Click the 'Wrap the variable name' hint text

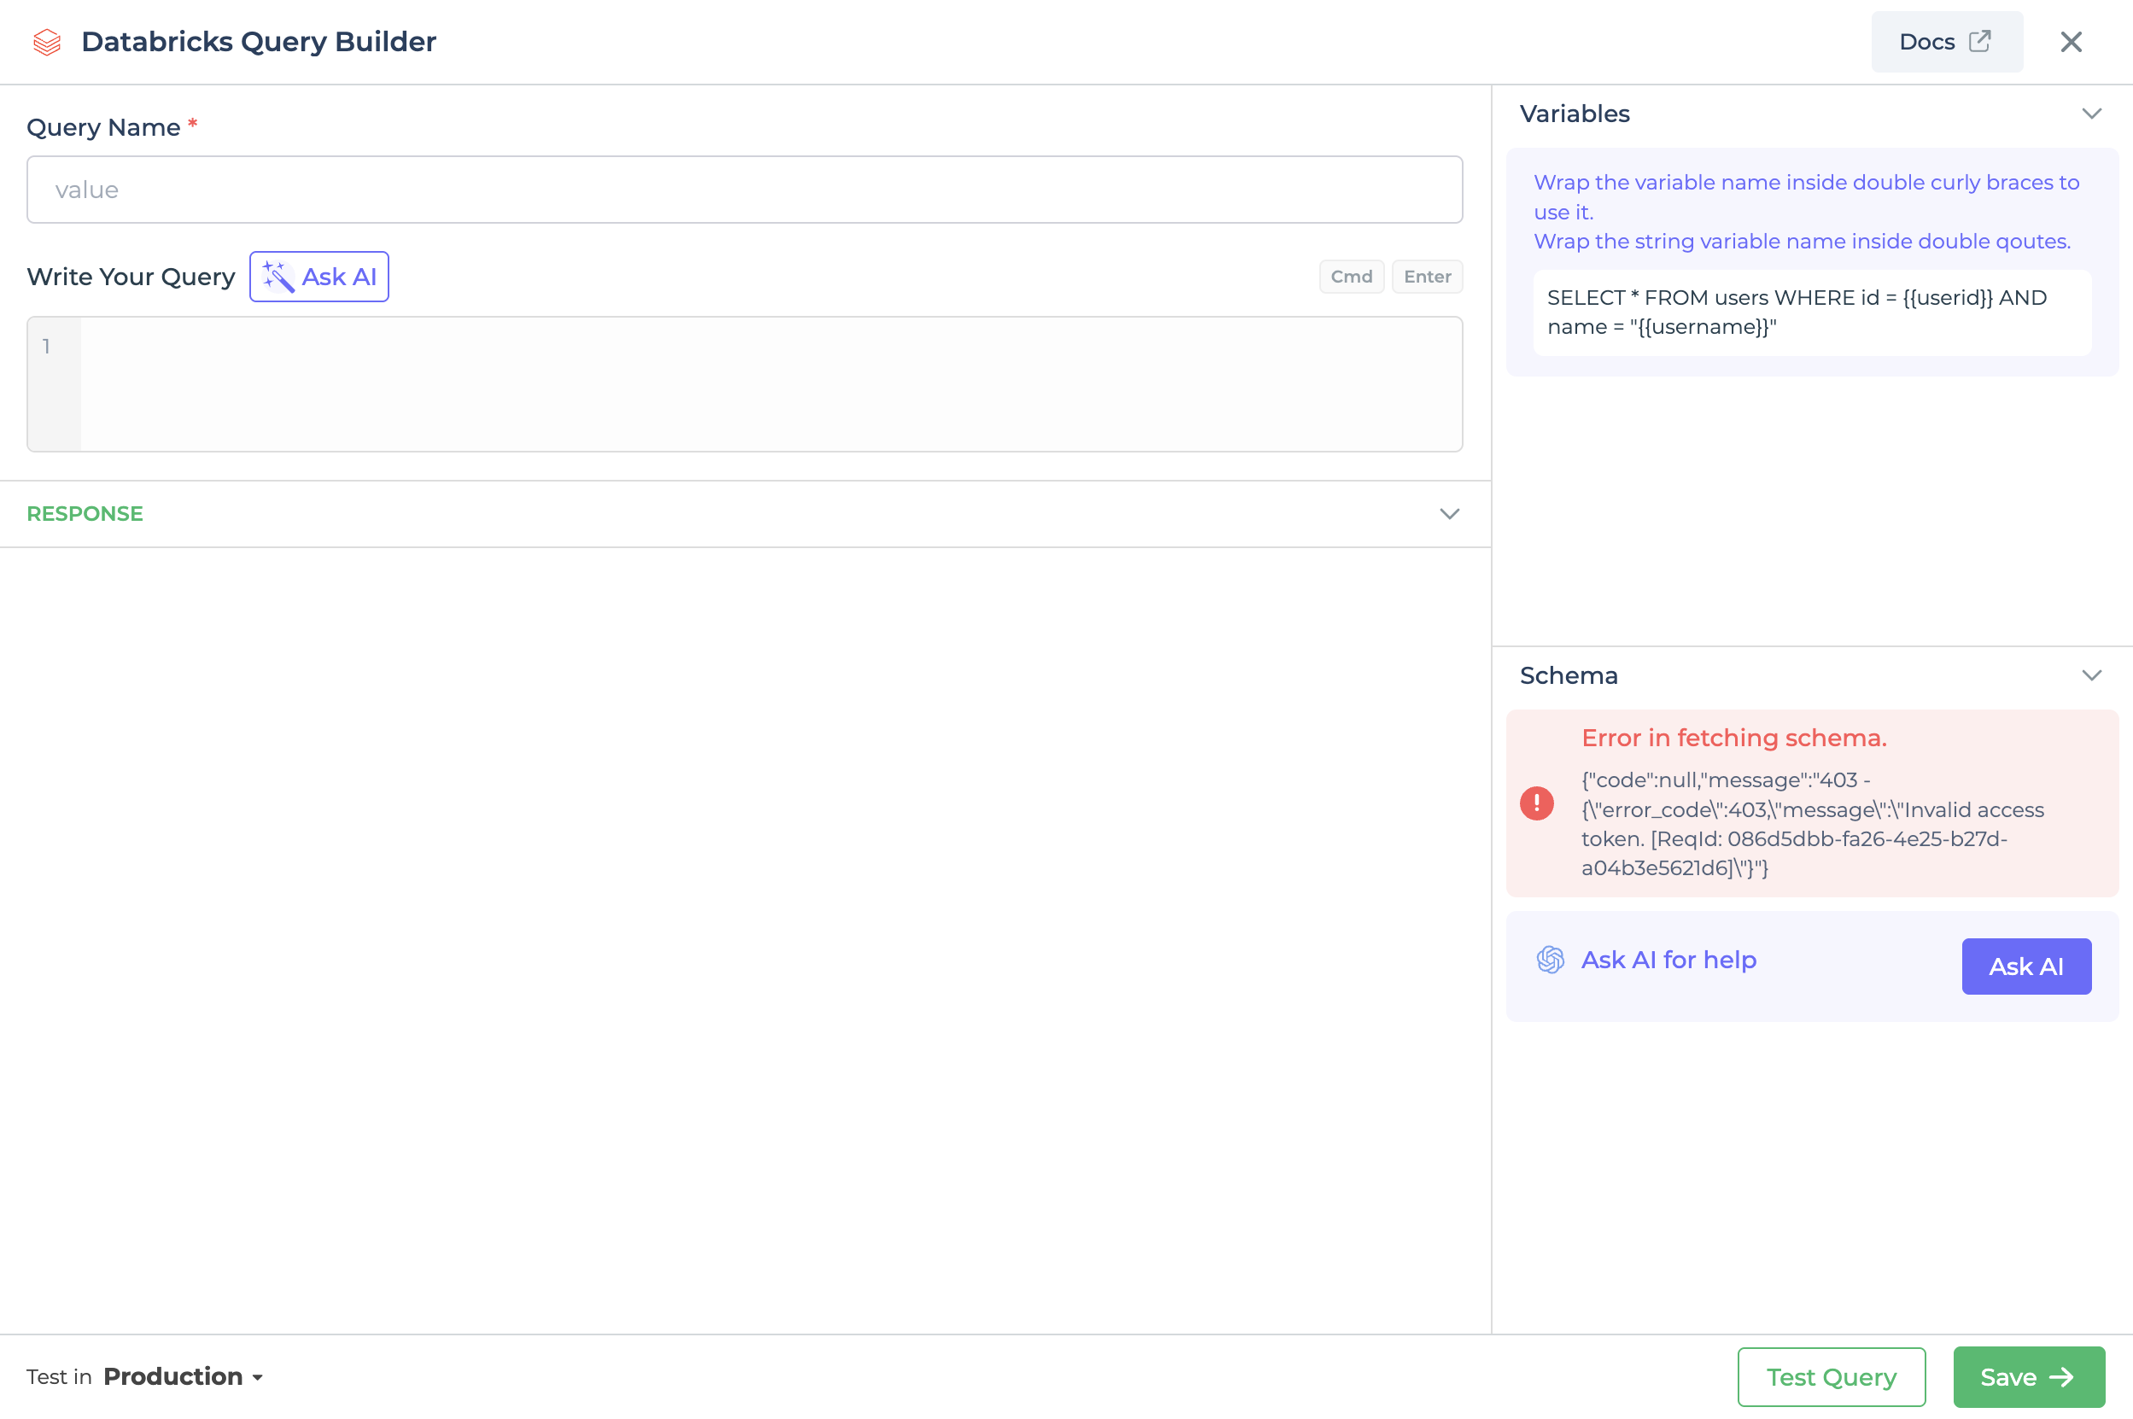tap(1805, 196)
